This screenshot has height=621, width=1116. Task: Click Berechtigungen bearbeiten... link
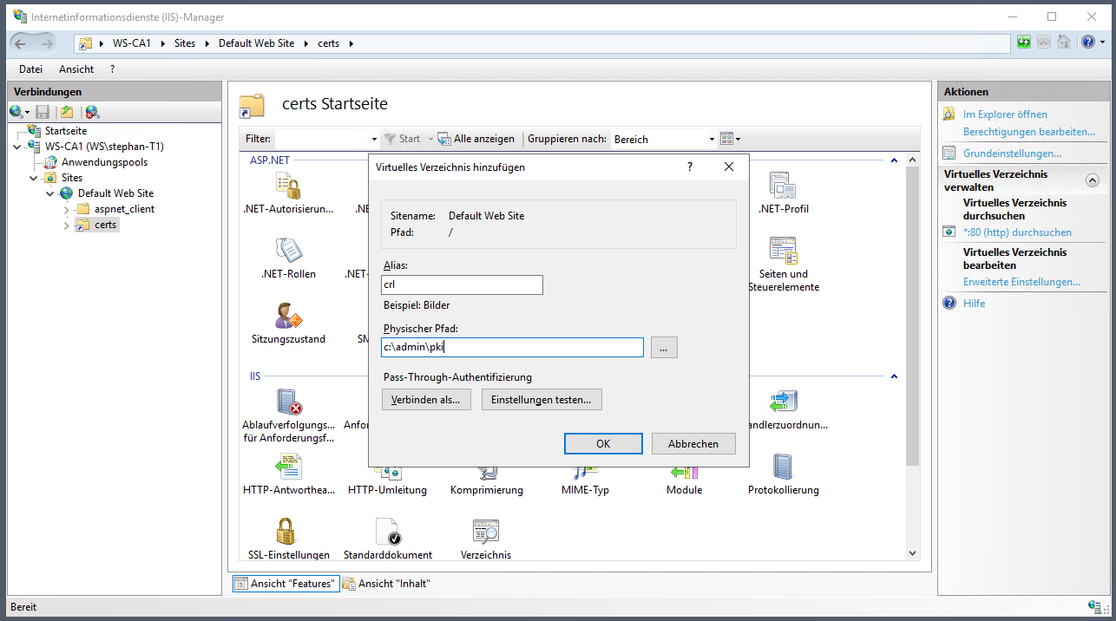[1029, 132]
